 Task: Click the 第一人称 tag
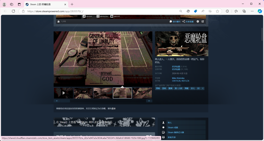tap(178, 88)
